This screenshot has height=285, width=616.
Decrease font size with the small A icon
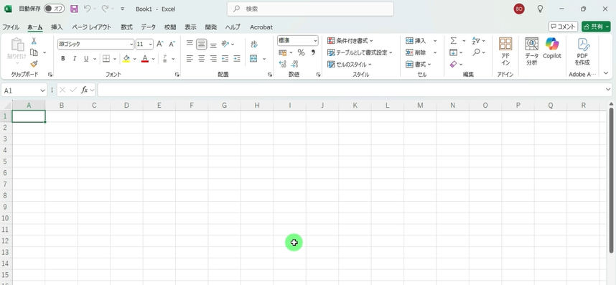click(172, 44)
